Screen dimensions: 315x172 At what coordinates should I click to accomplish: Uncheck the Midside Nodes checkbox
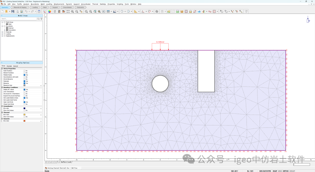click(x=24, y=75)
